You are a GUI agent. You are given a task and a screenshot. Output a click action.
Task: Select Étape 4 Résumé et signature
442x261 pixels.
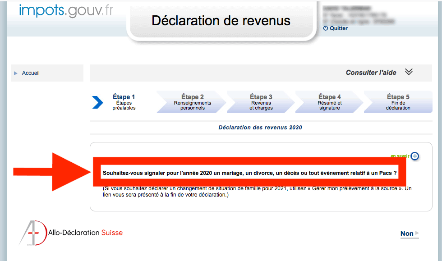329,102
